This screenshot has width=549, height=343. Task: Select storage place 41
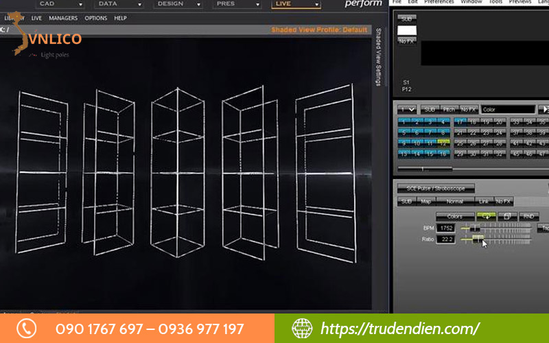click(x=516, y=143)
